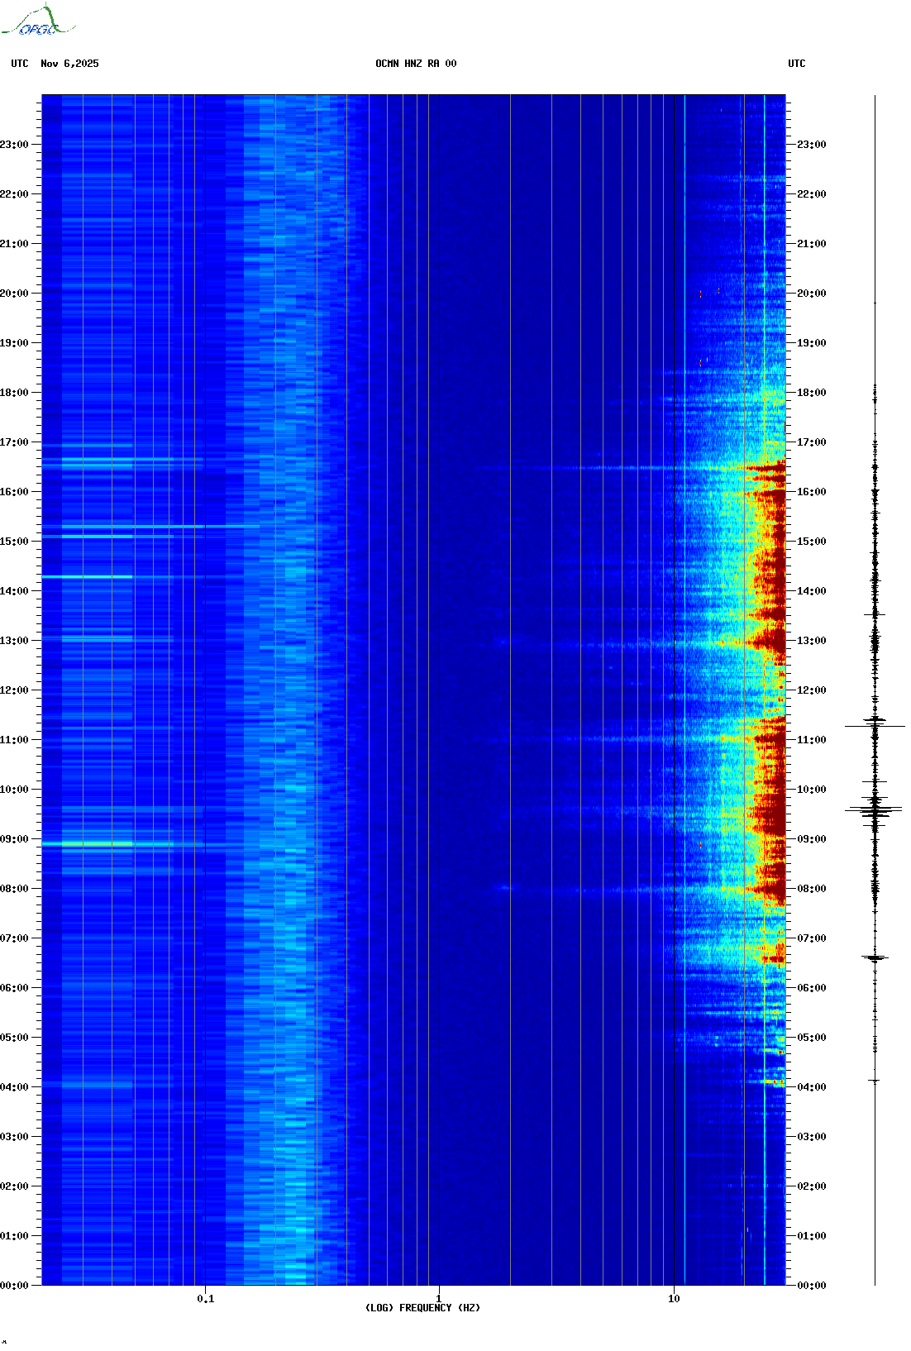Viewport: 911px width, 1351px height.
Task: Click the station title OCMN HNZ RA 00
Action: [x=416, y=64]
